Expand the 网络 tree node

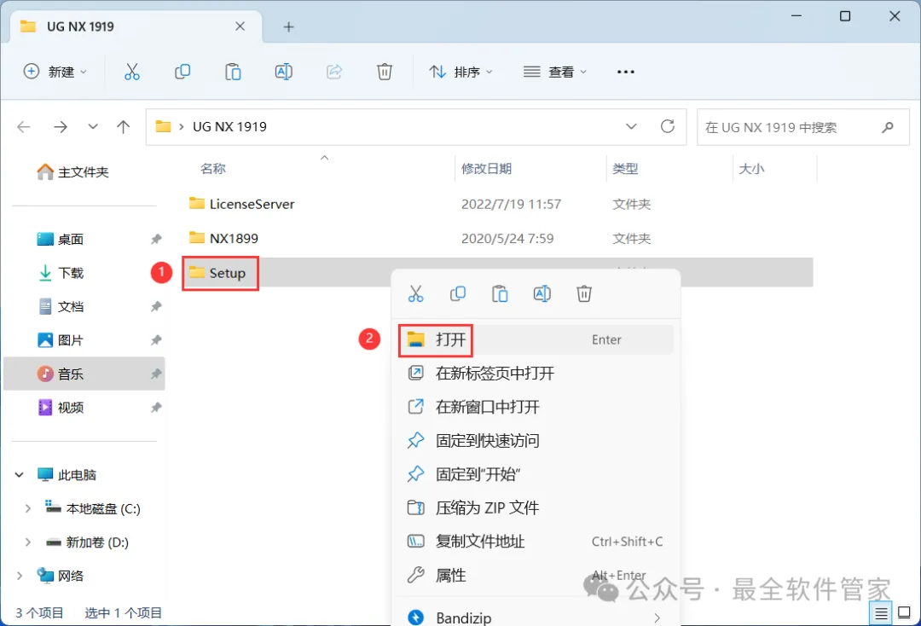[20, 576]
